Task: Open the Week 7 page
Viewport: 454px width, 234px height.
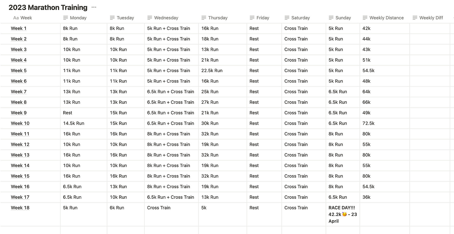Action: tap(19, 92)
